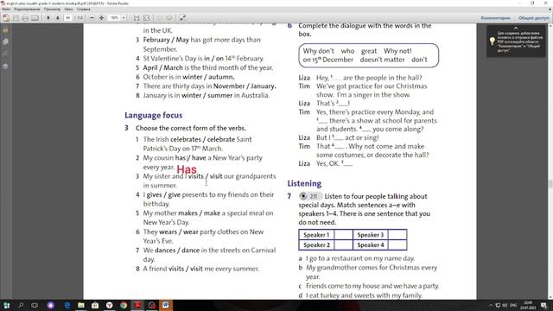Go to next page with down arrow
The height and width of the screenshot is (311, 553).
click(58, 17)
